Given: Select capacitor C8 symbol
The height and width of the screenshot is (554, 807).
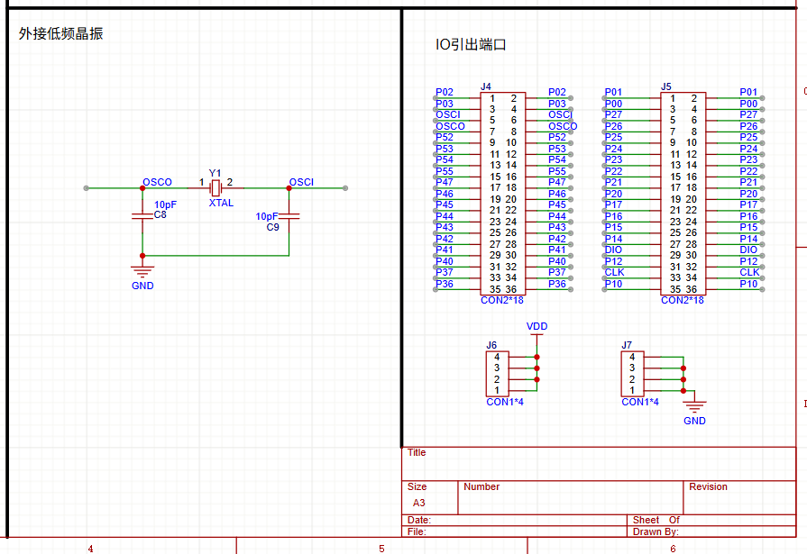Looking at the screenshot, I should coord(142,215).
